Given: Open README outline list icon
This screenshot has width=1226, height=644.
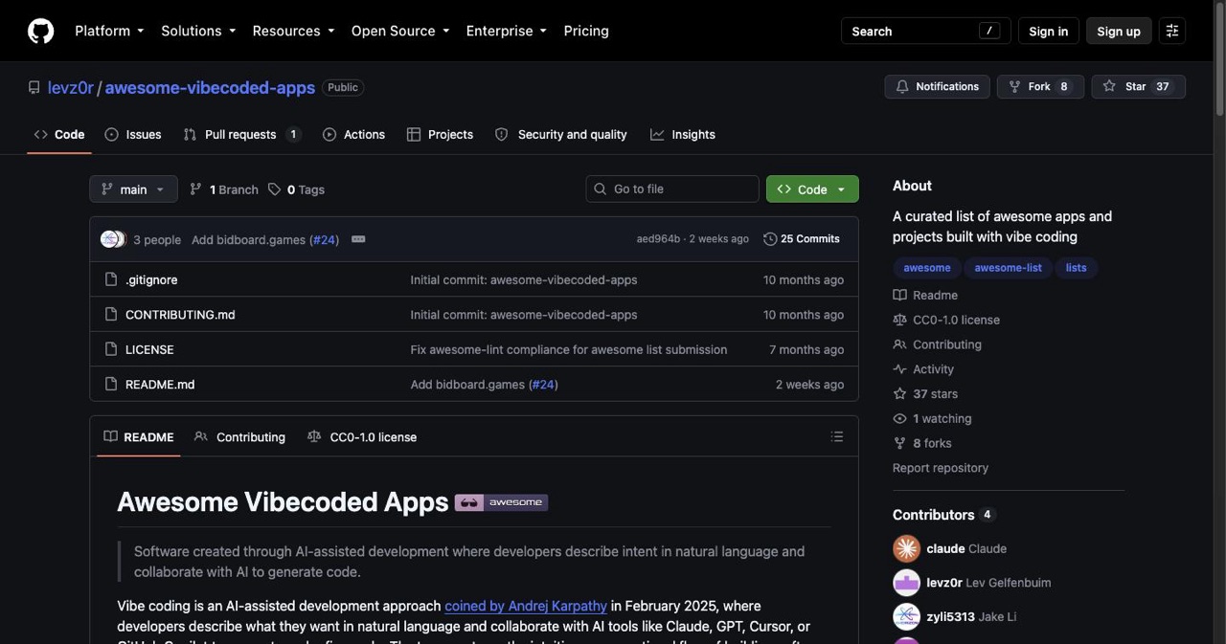Looking at the screenshot, I should click(x=837, y=437).
